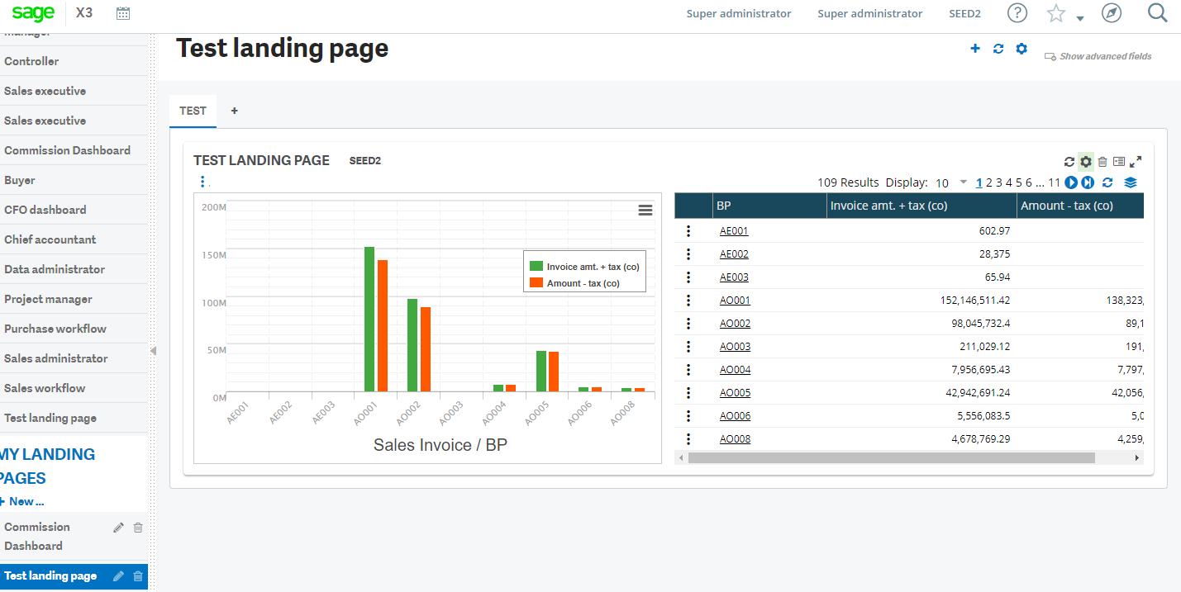
Task: Jump to results page 11
Action: tap(1054, 182)
